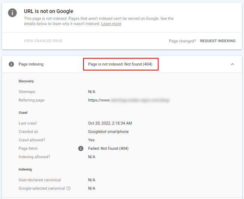This screenshot has width=244, height=199.
Task: Click the Page is not indexed status text
Action: [120, 64]
